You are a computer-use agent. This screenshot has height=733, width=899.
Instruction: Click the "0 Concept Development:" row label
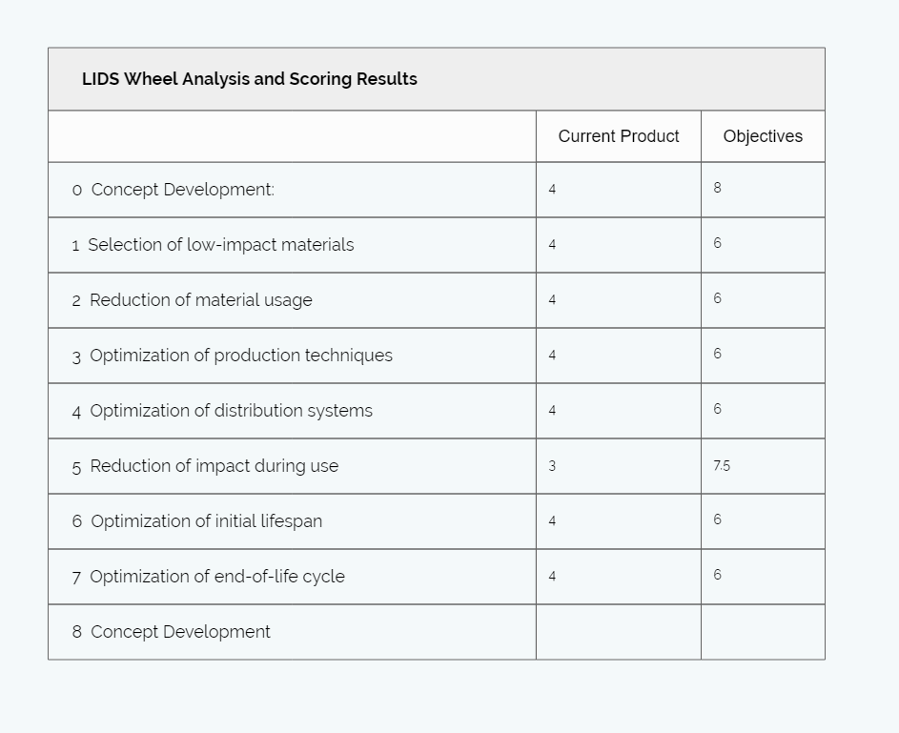(x=174, y=190)
